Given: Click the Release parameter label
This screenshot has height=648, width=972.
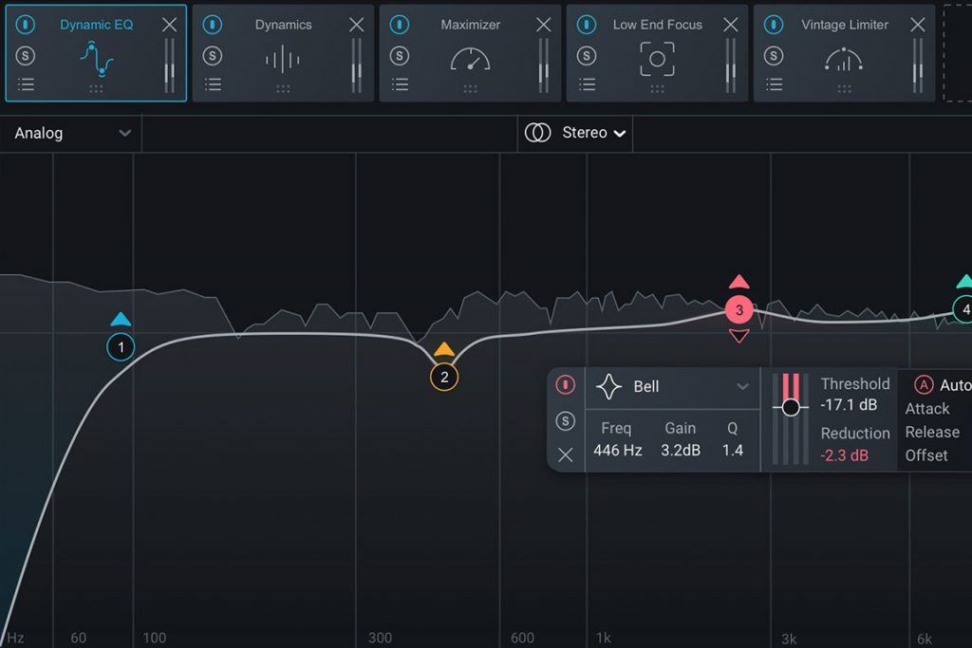Looking at the screenshot, I should point(932,432).
